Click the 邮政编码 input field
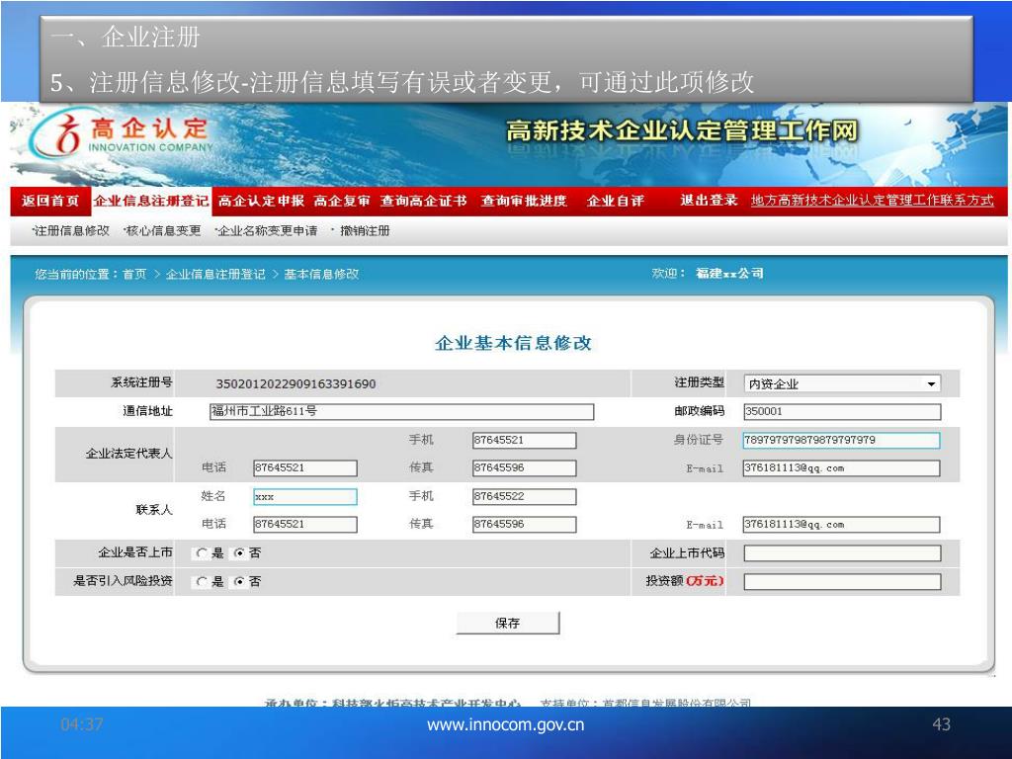 pyautogui.click(x=842, y=412)
